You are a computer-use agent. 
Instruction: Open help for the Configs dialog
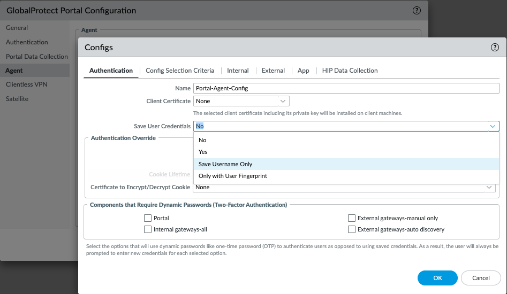(x=495, y=48)
